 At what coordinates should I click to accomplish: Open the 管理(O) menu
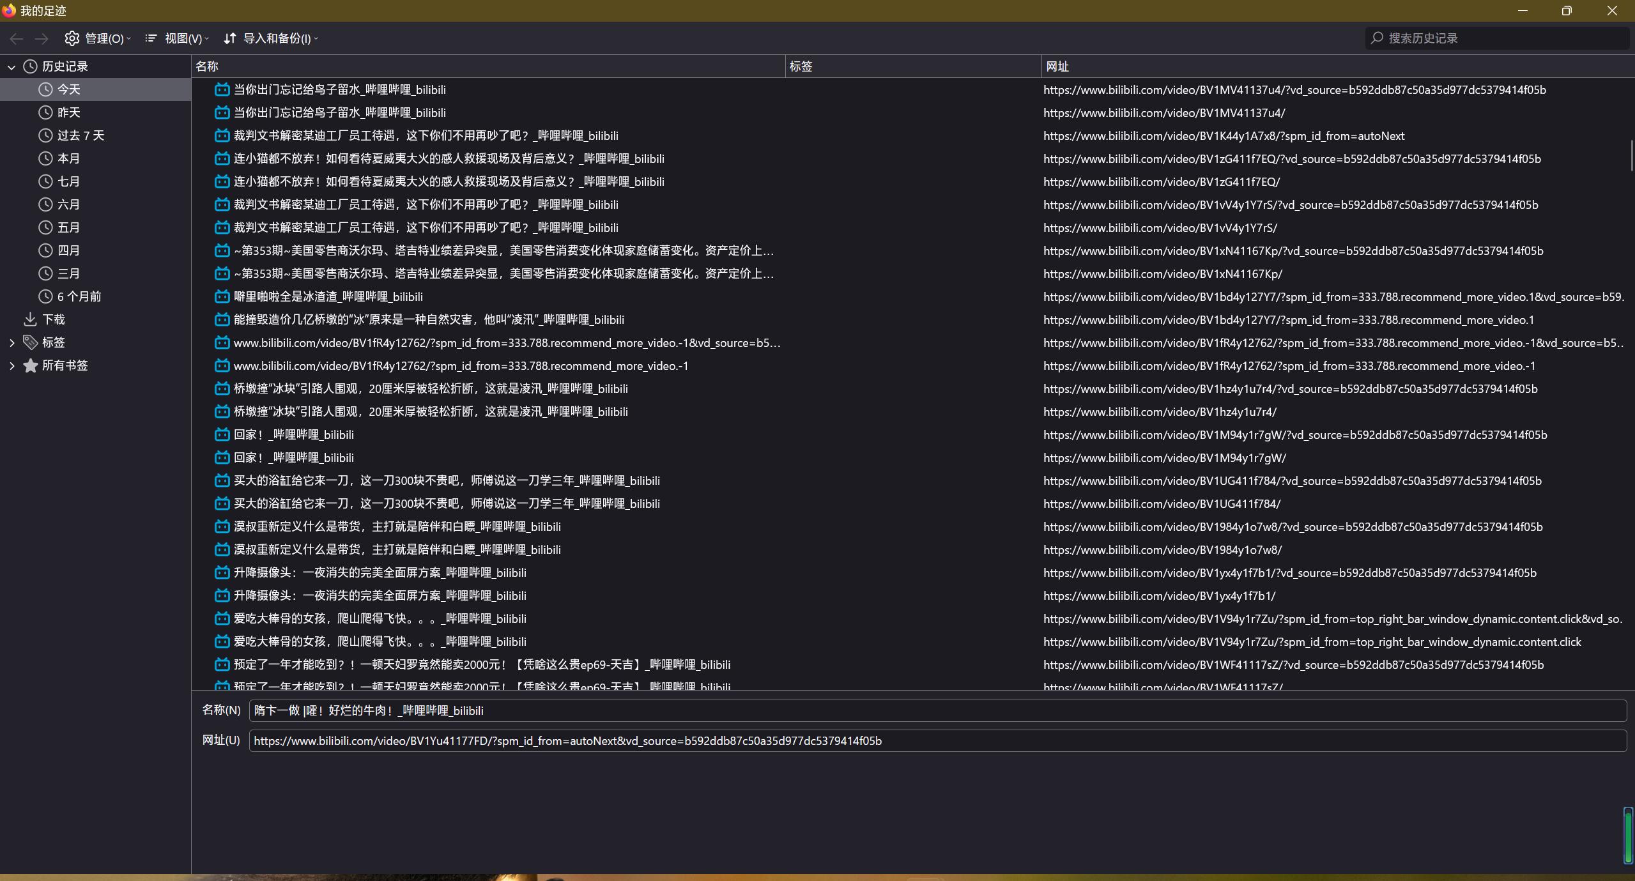99,38
